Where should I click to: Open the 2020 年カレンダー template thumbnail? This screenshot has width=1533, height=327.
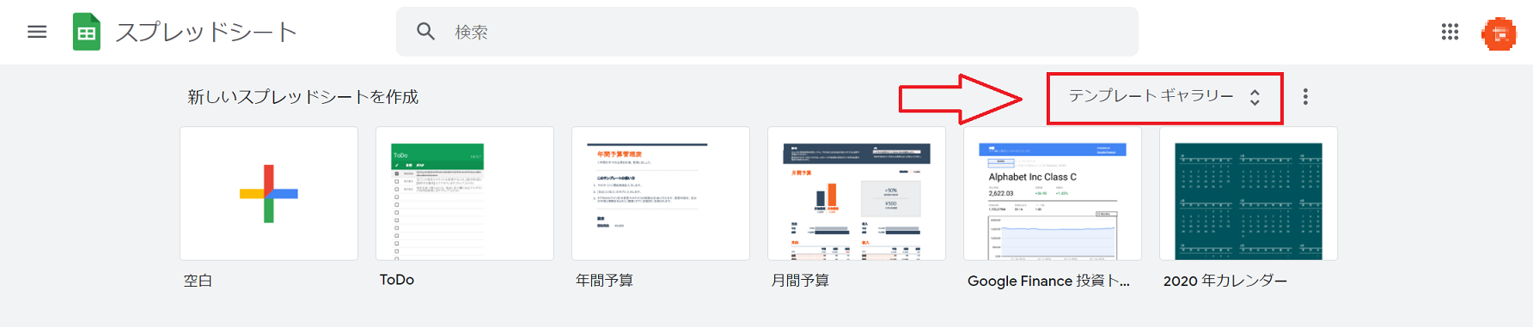(x=1249, y=193)
